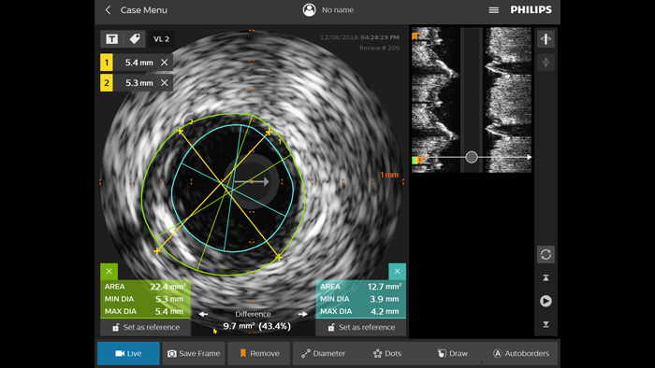Click the VL 2 label

coord(161,38)
